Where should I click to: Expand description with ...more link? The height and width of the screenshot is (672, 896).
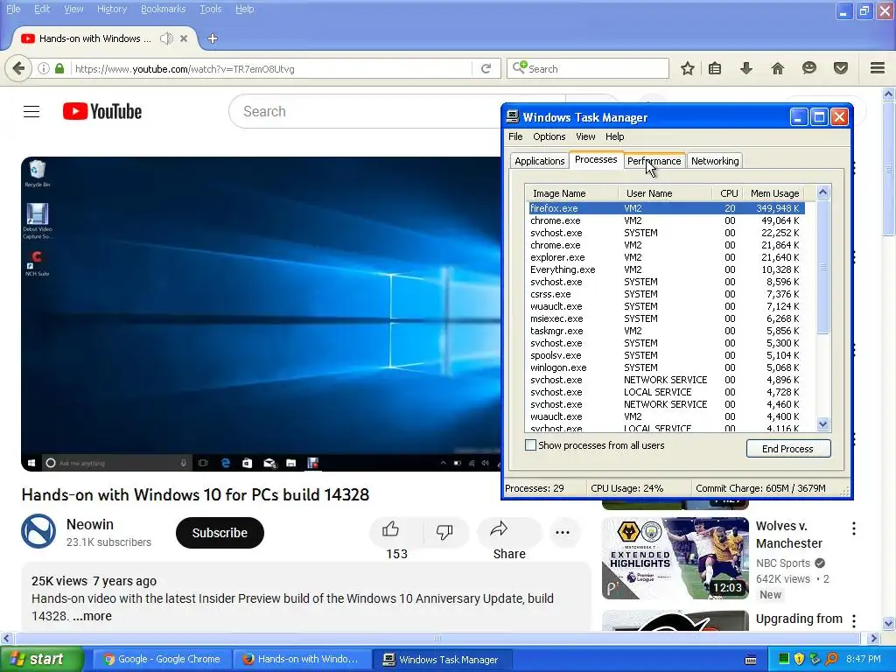click(x=92, y=617)
